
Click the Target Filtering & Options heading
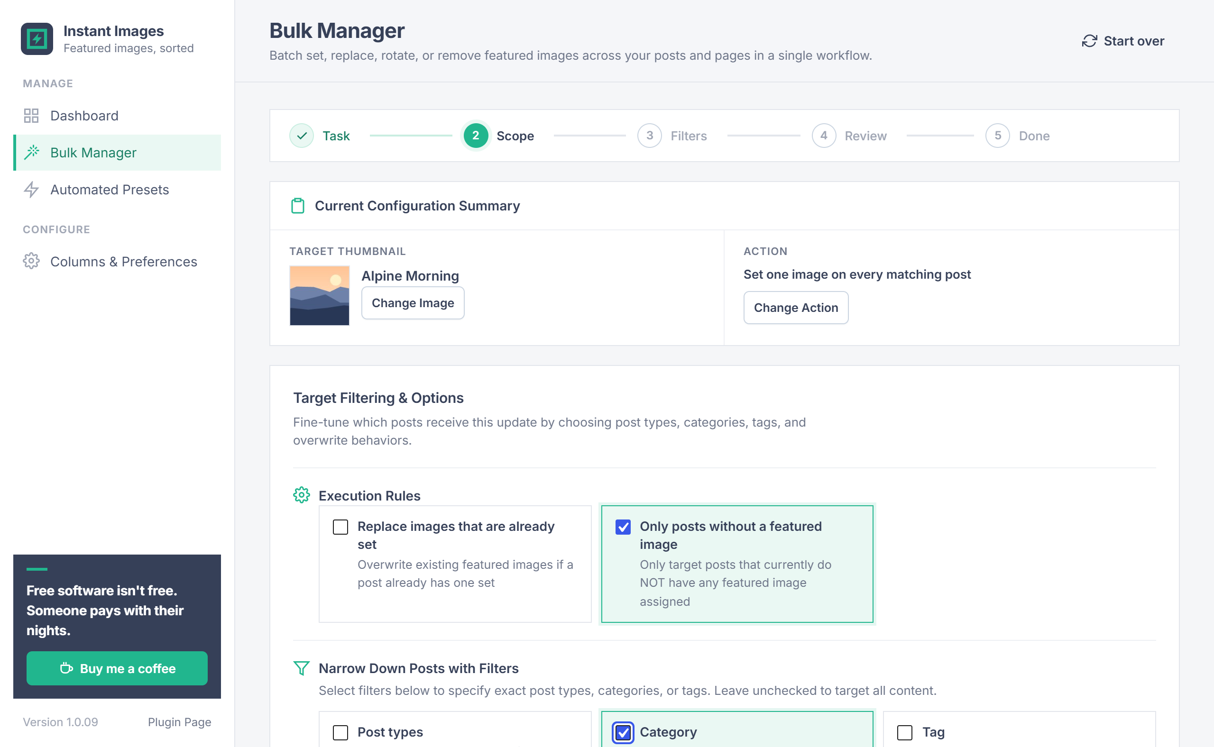tap(378, 398)
